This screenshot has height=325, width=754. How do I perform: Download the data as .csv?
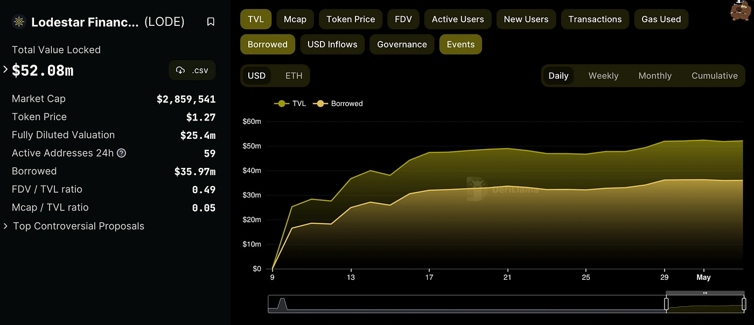coord(192,70)
